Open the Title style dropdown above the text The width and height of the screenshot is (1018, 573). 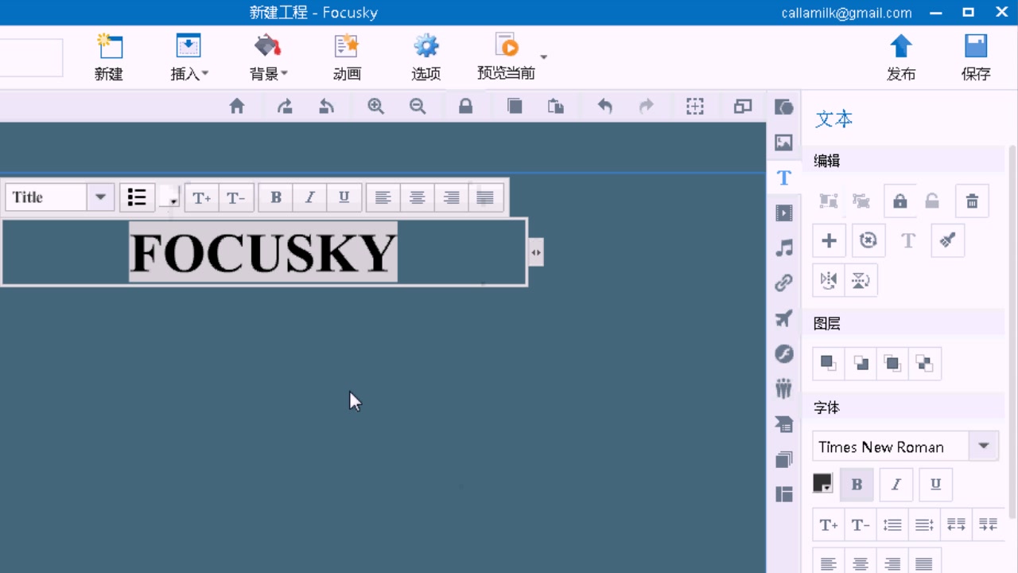tap(100, 197)
